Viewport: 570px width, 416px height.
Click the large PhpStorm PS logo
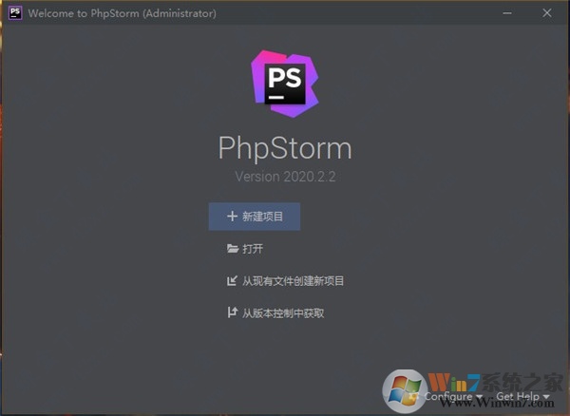click(285, 84)
